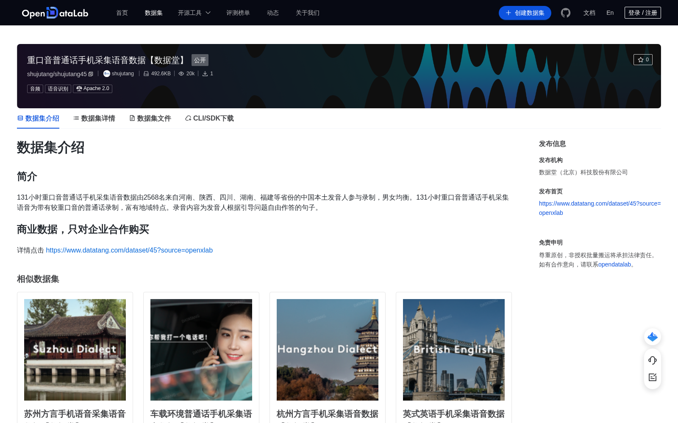Open the Suzhou Dialect thumbnail
Viewport: 678px width, 423px height.
pos(75,350)
